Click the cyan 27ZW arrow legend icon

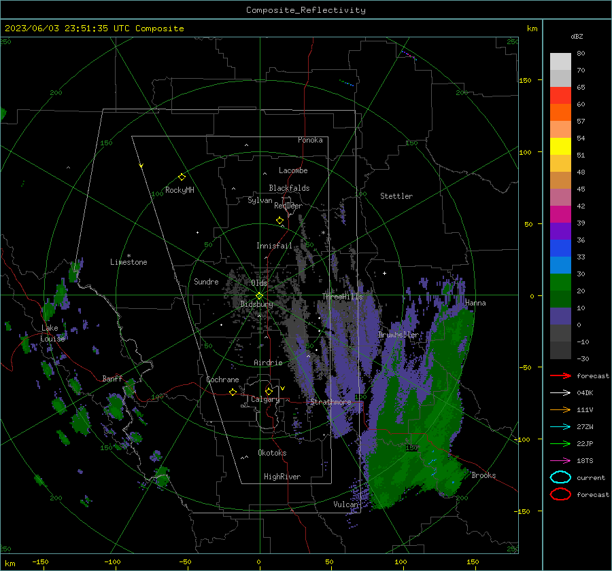click(x=560, y=427)
